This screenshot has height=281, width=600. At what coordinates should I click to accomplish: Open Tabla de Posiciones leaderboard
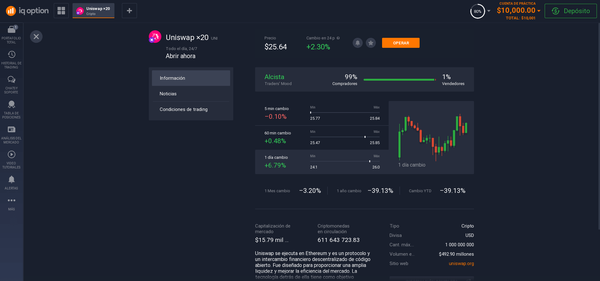coord(11,109)
